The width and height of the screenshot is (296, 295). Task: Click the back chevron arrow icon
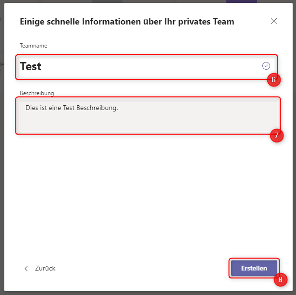(x=26, y=269)
